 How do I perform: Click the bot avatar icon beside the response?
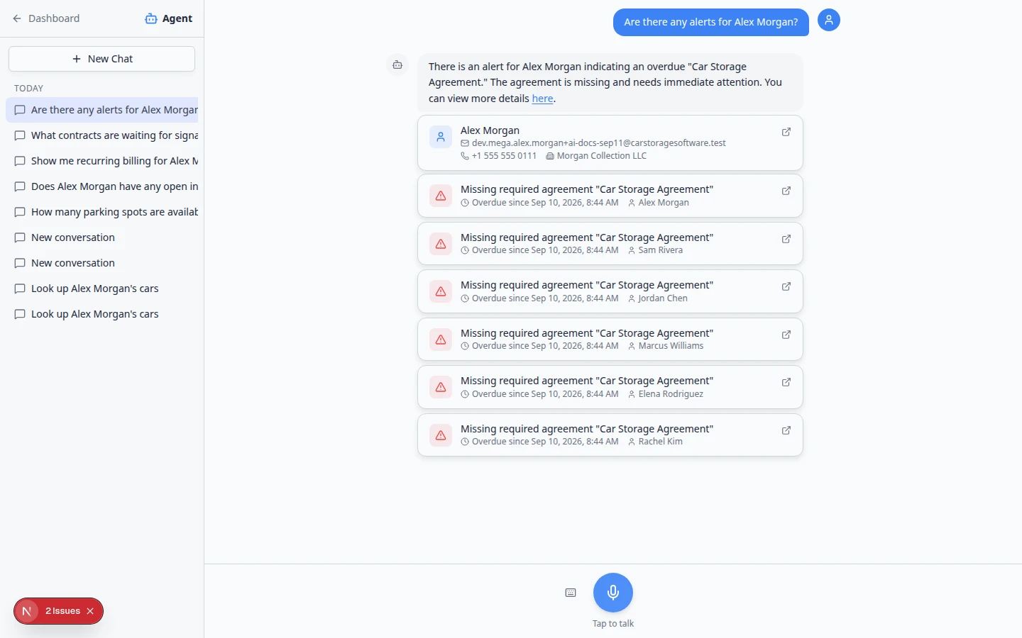tap(397, 65)
